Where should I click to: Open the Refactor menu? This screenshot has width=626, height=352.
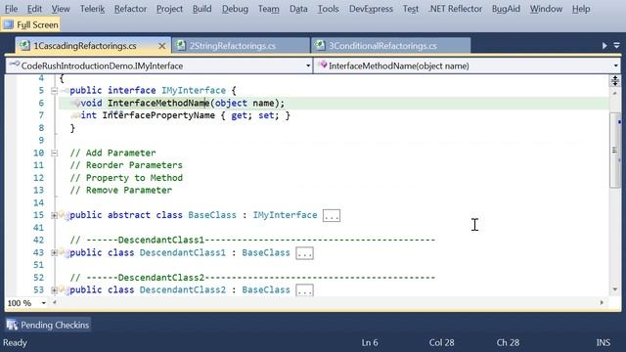tap(130, 9)
